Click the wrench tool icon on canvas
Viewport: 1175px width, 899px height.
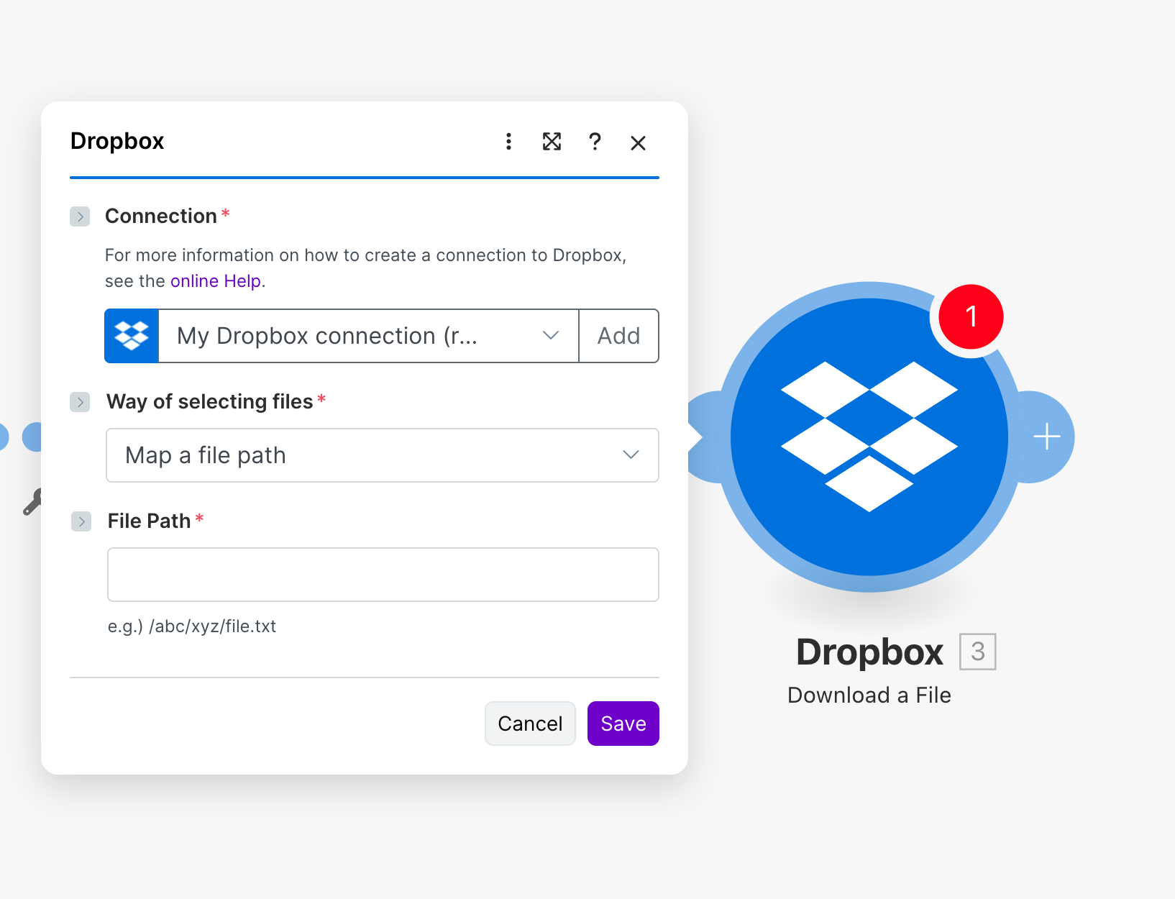(x=32, y=502)
